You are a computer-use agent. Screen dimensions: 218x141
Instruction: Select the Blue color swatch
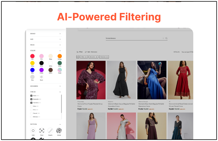[32, 70]
